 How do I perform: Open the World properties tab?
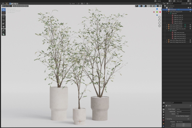coord(164,120)
